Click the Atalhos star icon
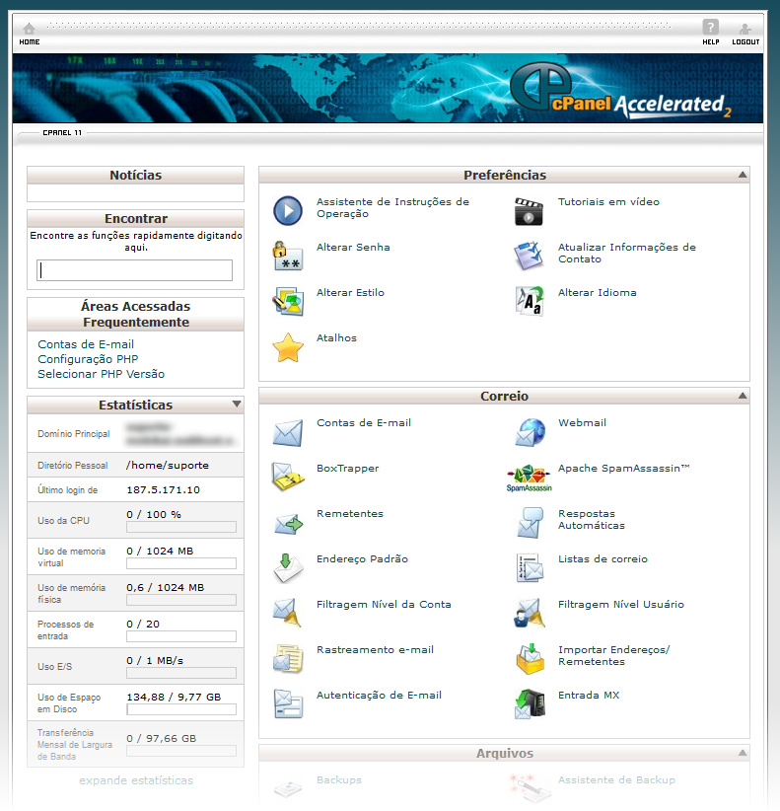 [x=287, y=346]
